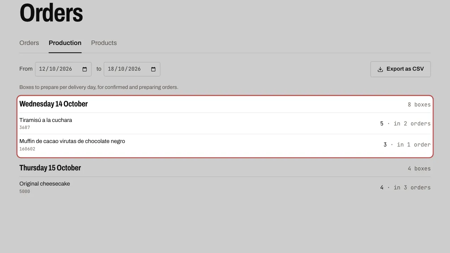The image size is (450, 253).
Task: Click the 4 boxes total
Action: (x=419, y=169)
